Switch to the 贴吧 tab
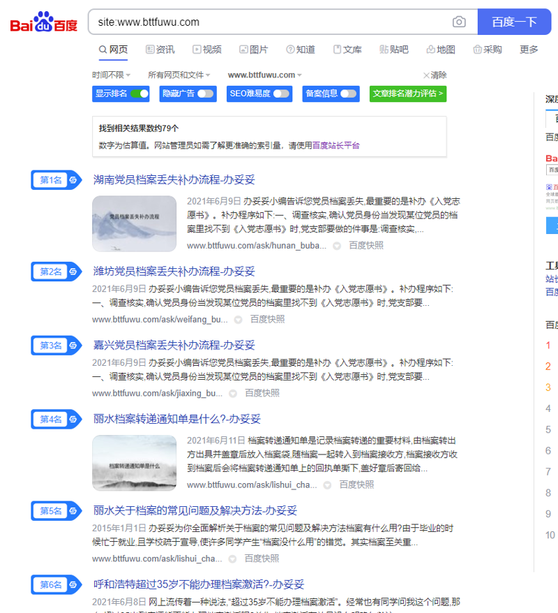The height and width of the screenshot is (613, 558). [x=394, y=50]
